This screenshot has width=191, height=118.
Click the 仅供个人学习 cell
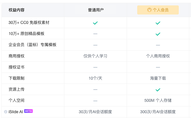pyautogui.click(x=95, y=56)
